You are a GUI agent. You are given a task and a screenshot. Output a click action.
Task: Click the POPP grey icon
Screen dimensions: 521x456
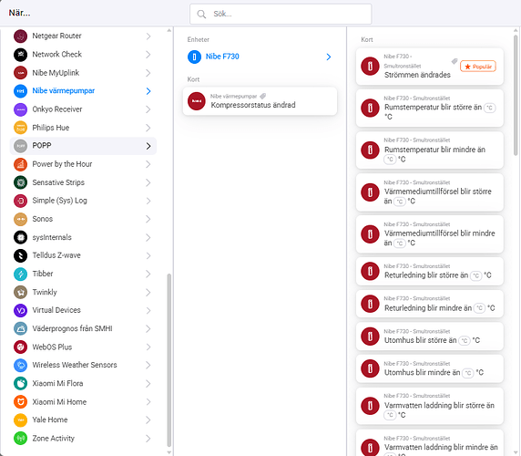coord(20,146)
